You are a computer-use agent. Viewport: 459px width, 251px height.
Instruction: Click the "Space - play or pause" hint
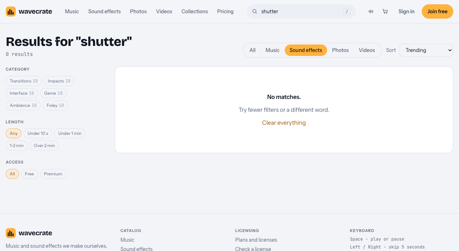click(x=377, y=239)
